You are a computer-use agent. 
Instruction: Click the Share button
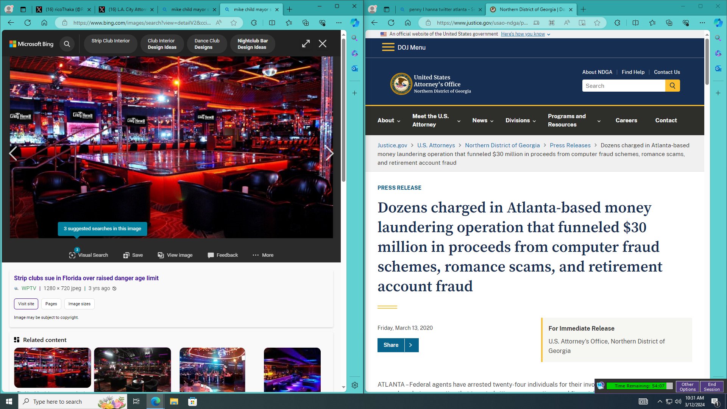[398, 345]
